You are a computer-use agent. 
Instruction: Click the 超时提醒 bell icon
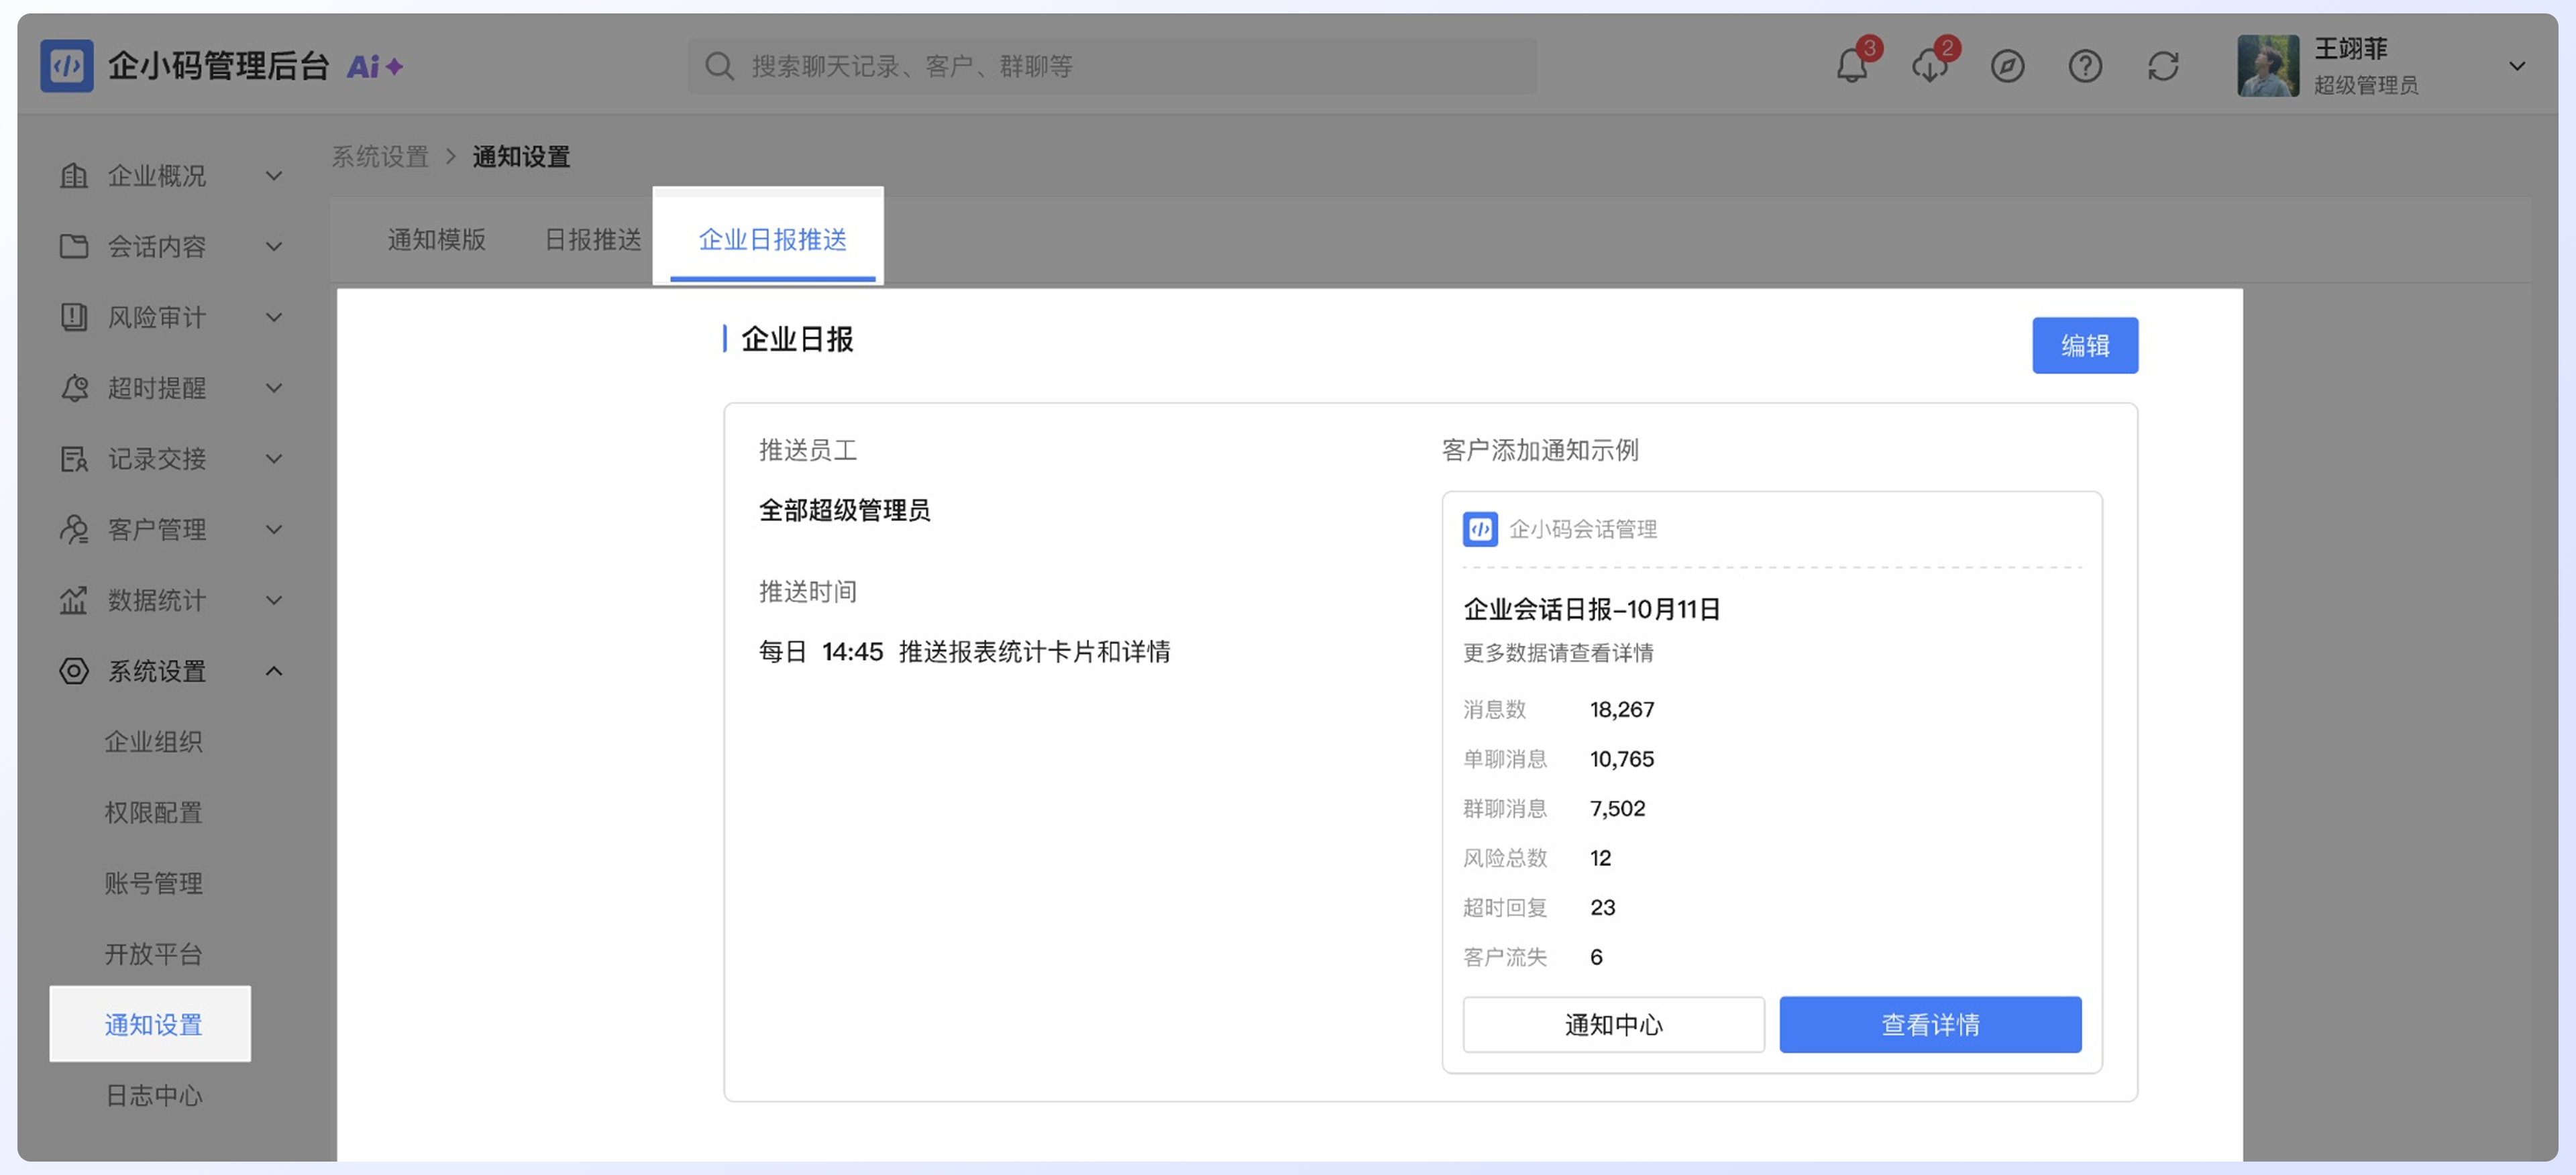pyautogui.click(x=74, y=388)
